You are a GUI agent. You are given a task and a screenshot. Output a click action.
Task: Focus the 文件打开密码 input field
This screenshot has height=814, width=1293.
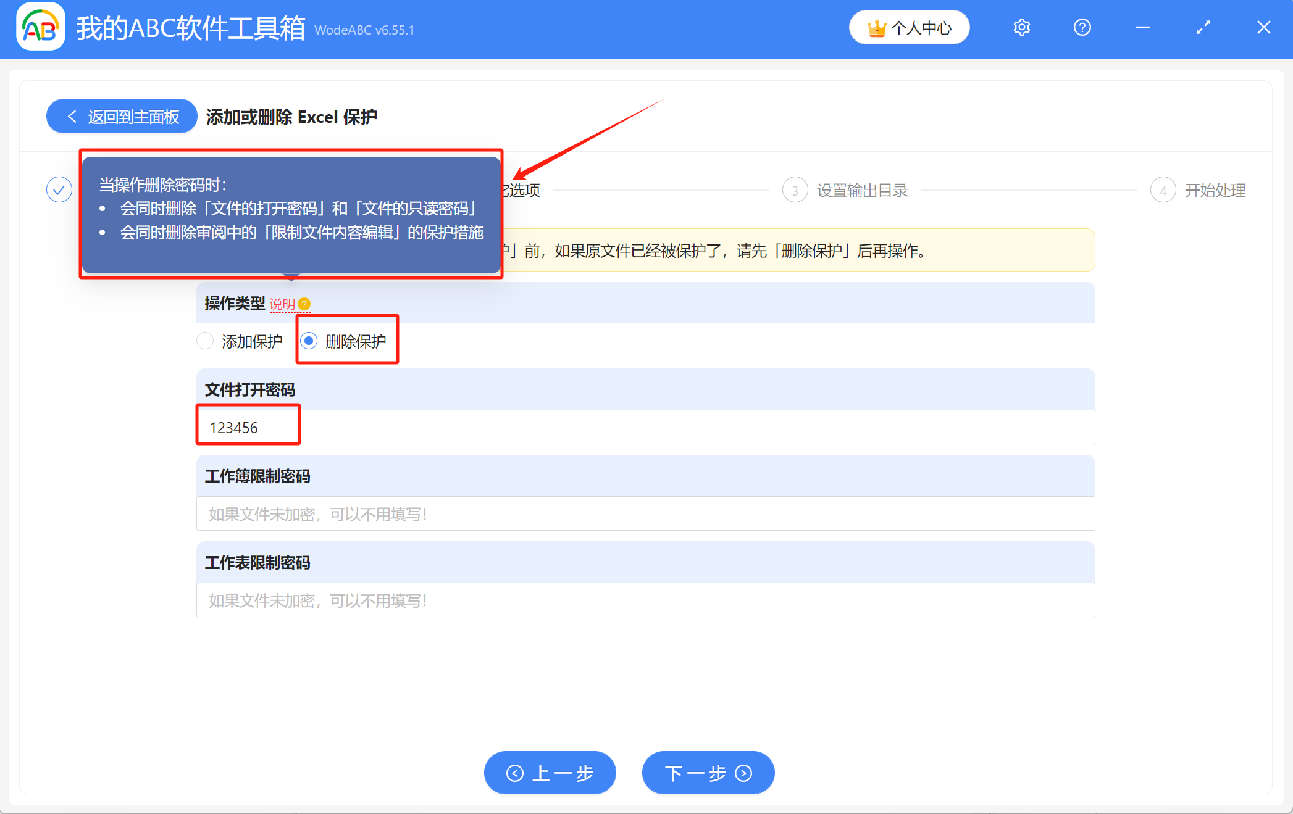(x=645, y=427)
